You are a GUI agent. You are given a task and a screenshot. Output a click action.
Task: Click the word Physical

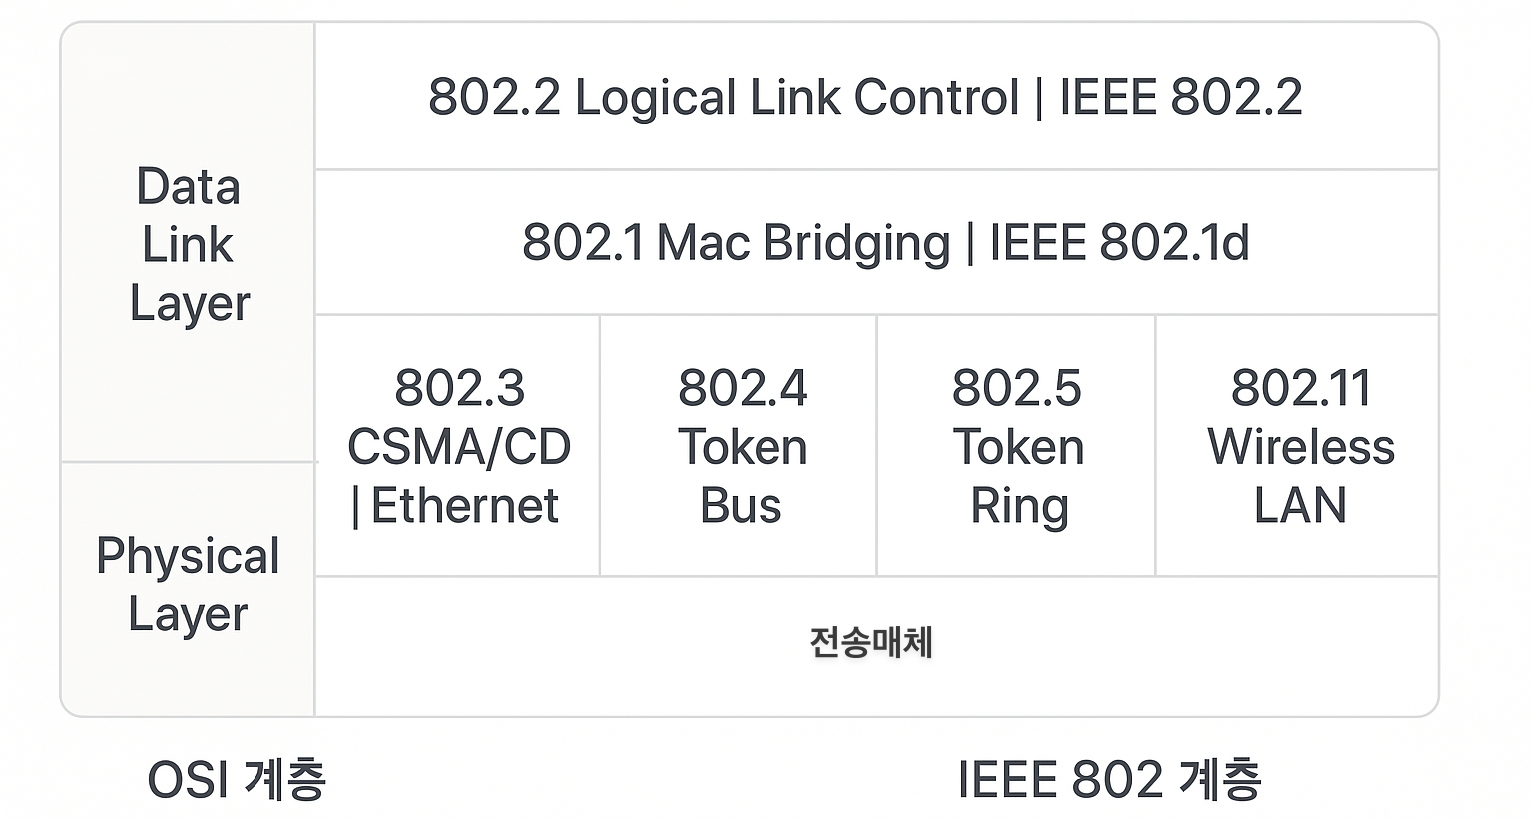(188, 557)
